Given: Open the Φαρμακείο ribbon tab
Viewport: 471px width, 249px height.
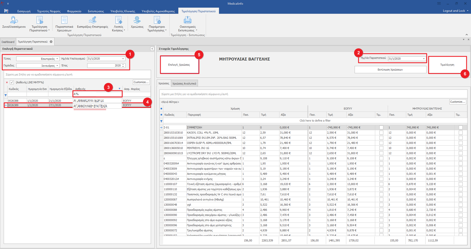Looking at the screenshot, I should (x=74, y=11).
